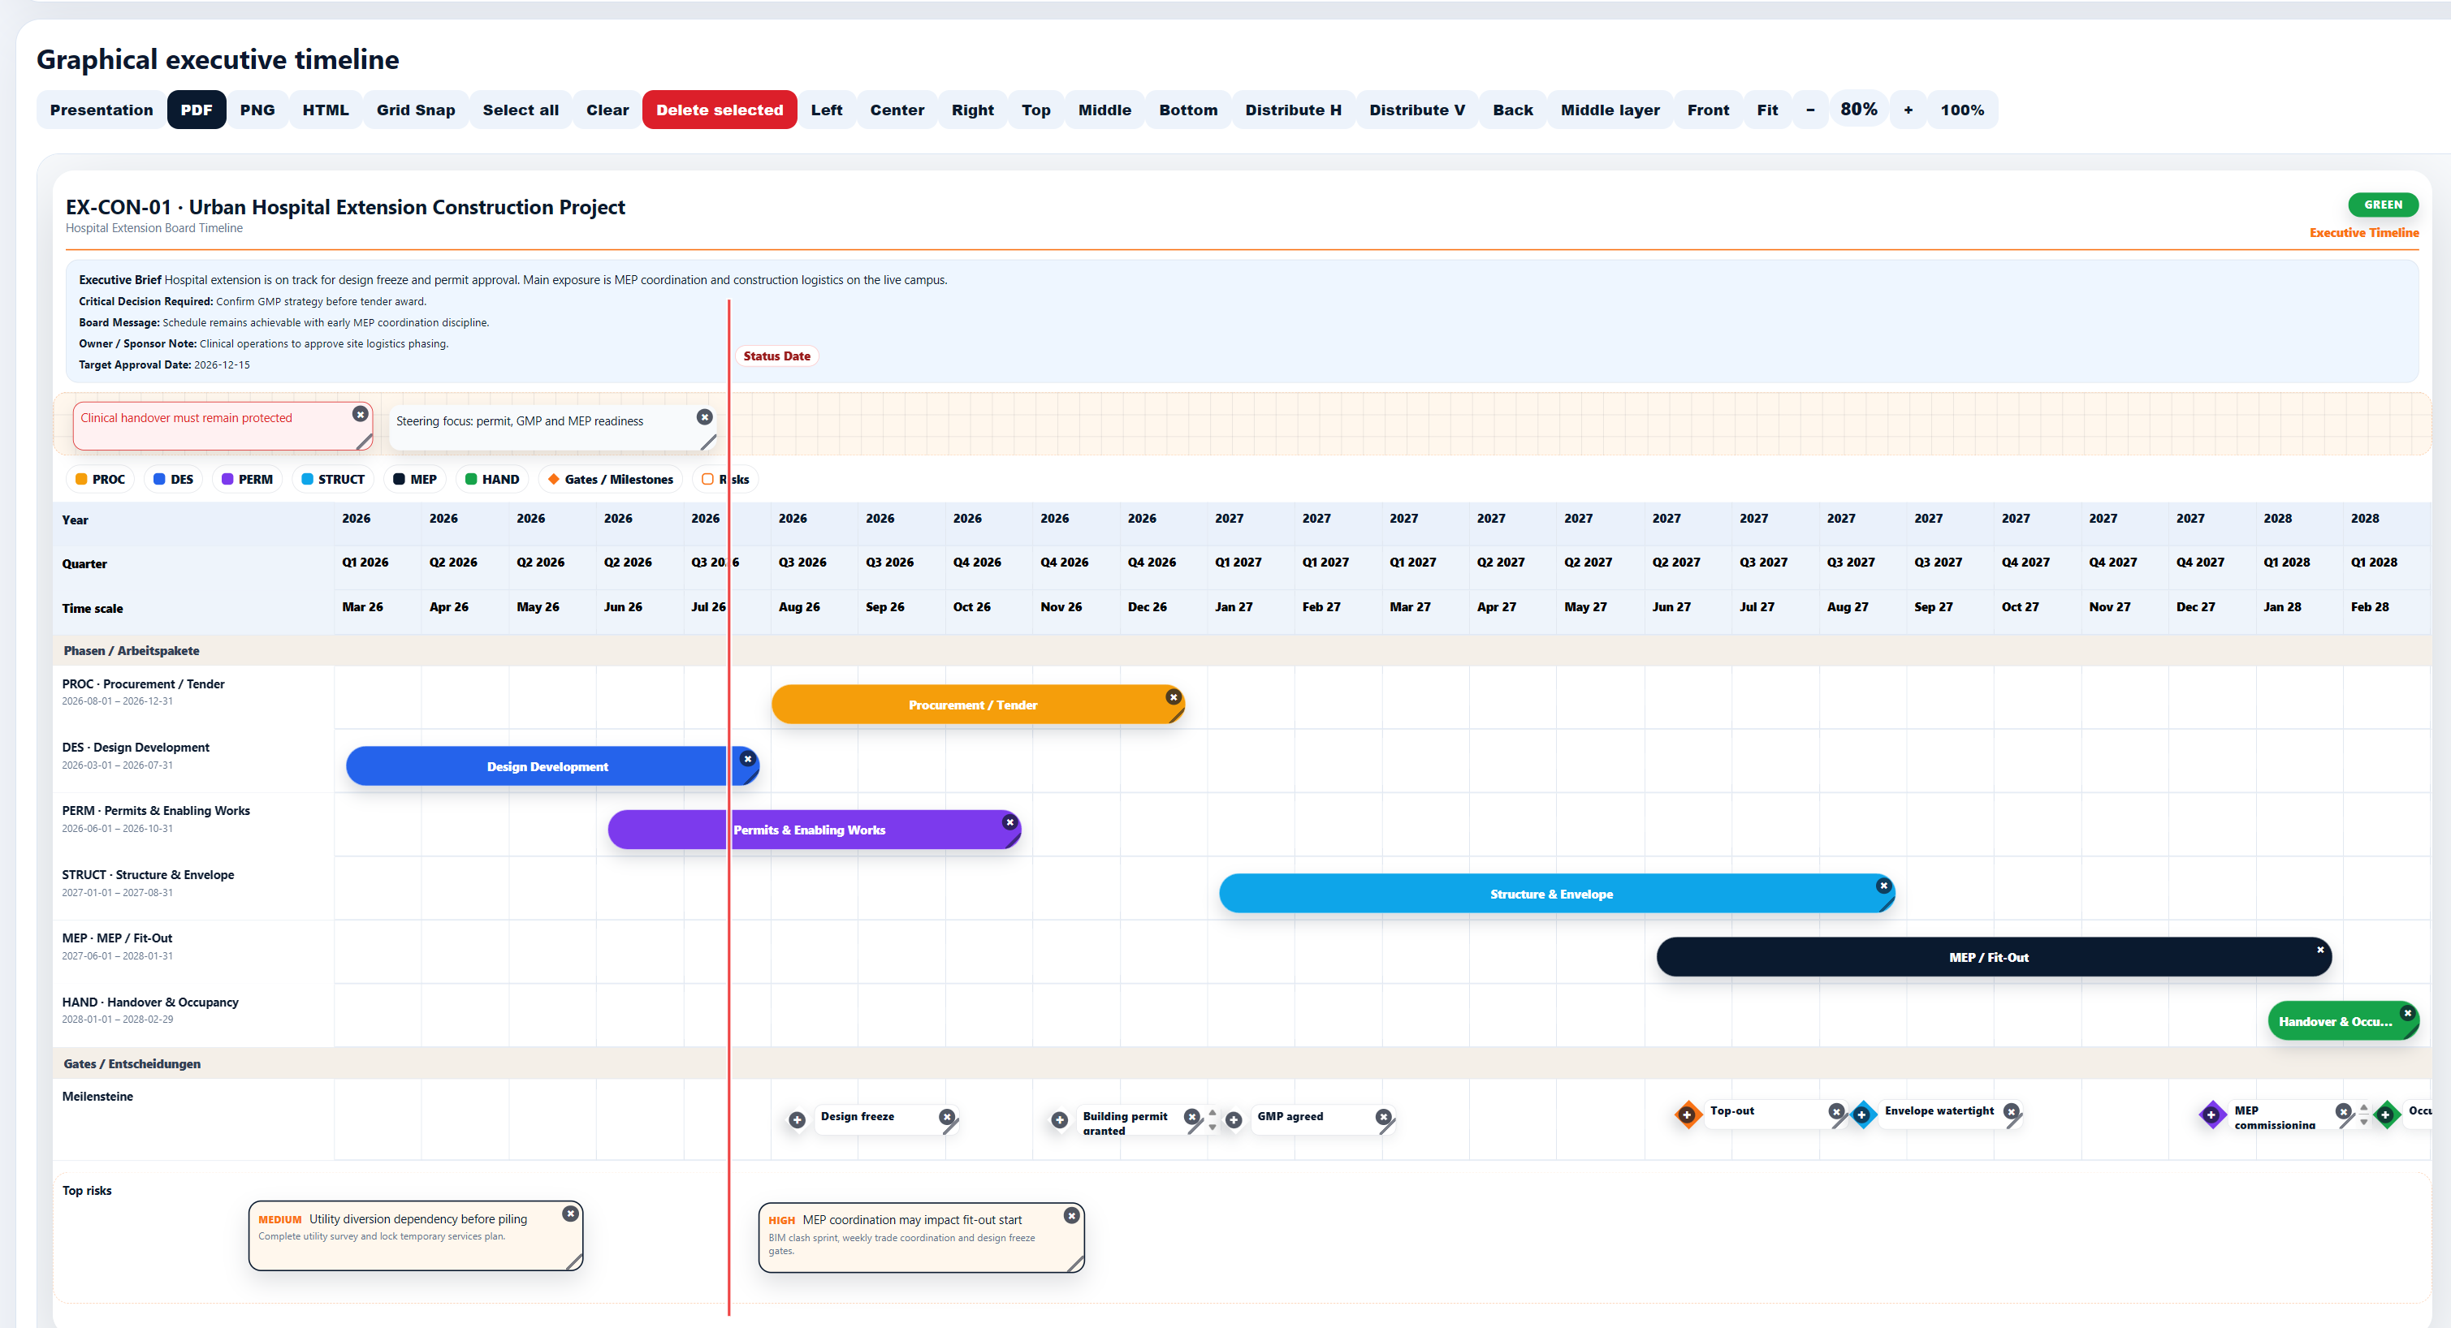
Task: Click the orange Top-out diamond marker
Action: (x=1687, y=1115)
